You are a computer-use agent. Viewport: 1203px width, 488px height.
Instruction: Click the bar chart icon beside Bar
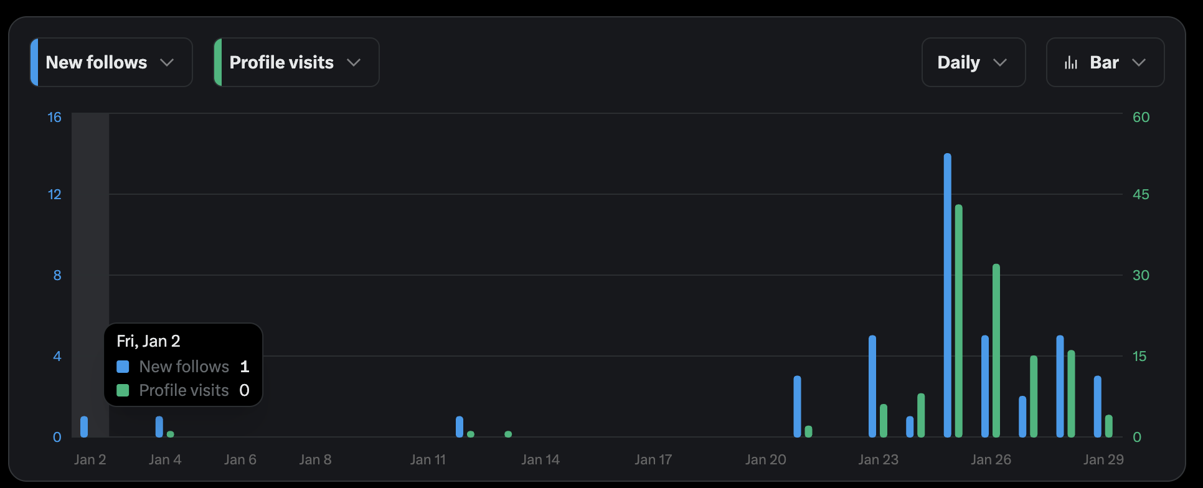(1071, 63)
